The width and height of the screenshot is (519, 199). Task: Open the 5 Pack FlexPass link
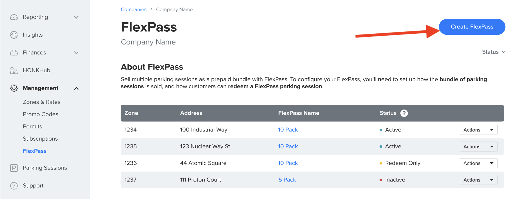(x=287, y=180)
